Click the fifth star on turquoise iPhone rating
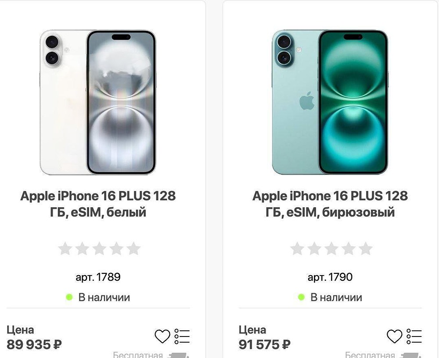Screen dimensions: 439x358 click(x=366, y=249)
